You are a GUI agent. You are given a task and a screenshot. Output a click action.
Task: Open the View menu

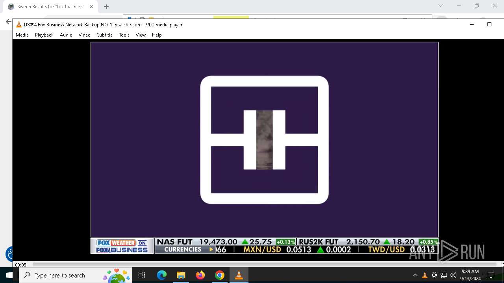pos(141,35)
